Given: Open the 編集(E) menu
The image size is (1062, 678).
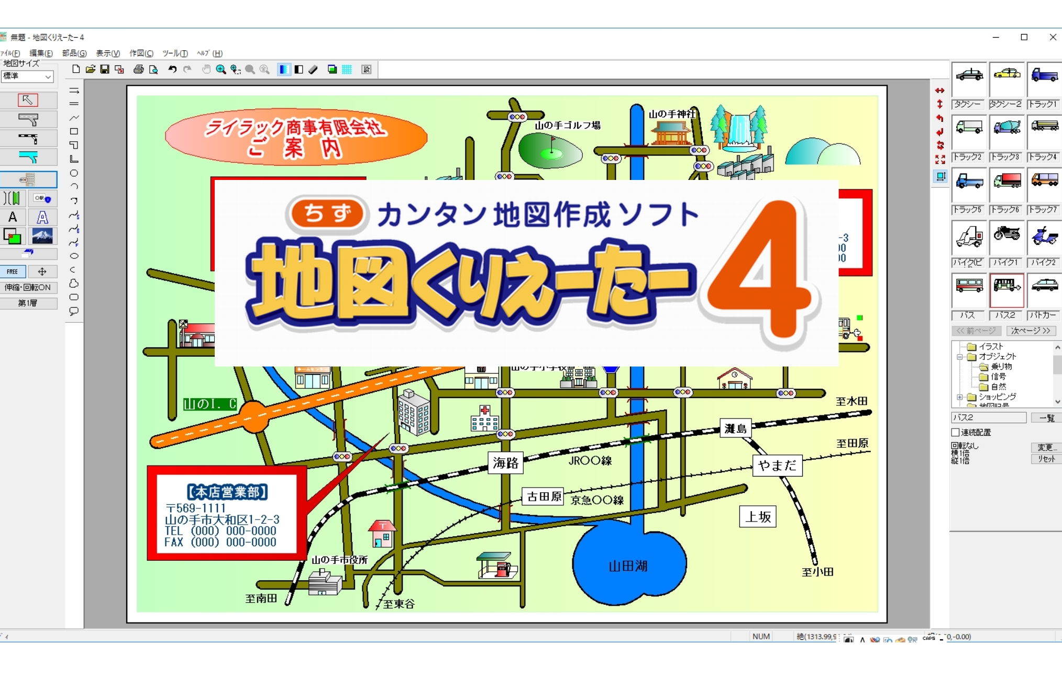Looking at the screenshot, I should click(x=41, y=53).
